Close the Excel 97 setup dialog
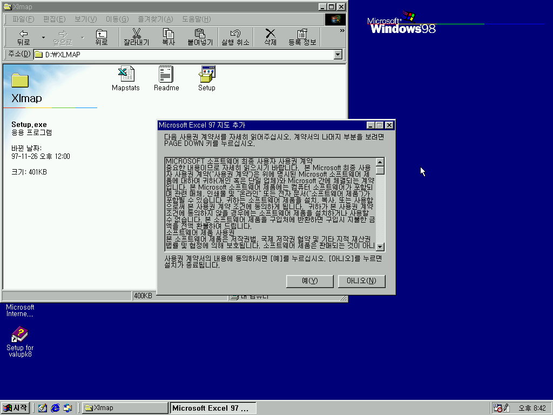Image resolution: width=553 pixels, height=415 pixels. [x=389, y=125]
